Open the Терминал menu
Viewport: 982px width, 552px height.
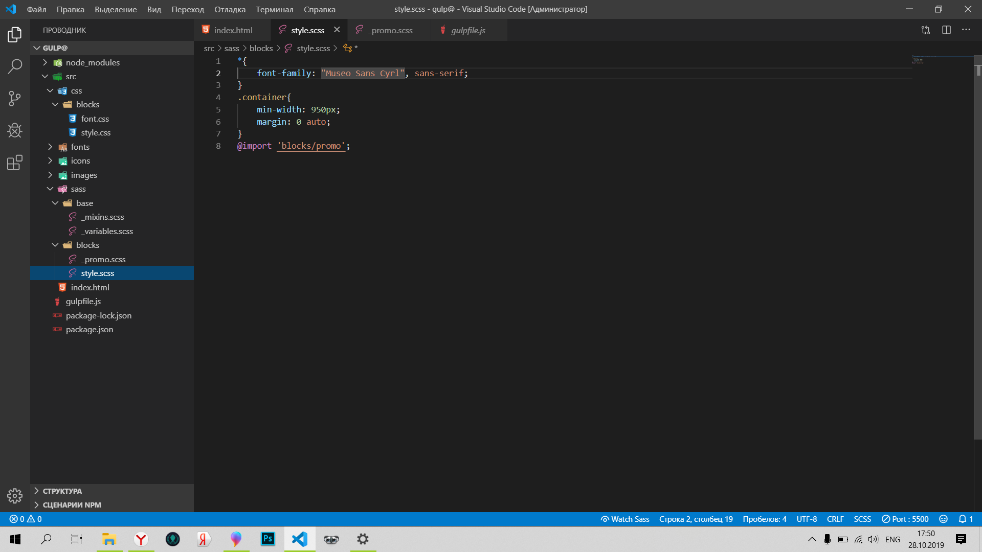(275, 9)
